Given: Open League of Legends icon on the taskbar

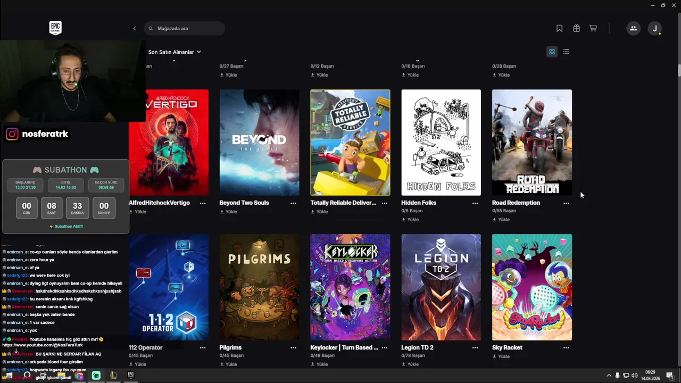Looking at the screenshot, I should click(x=113, y=376).
